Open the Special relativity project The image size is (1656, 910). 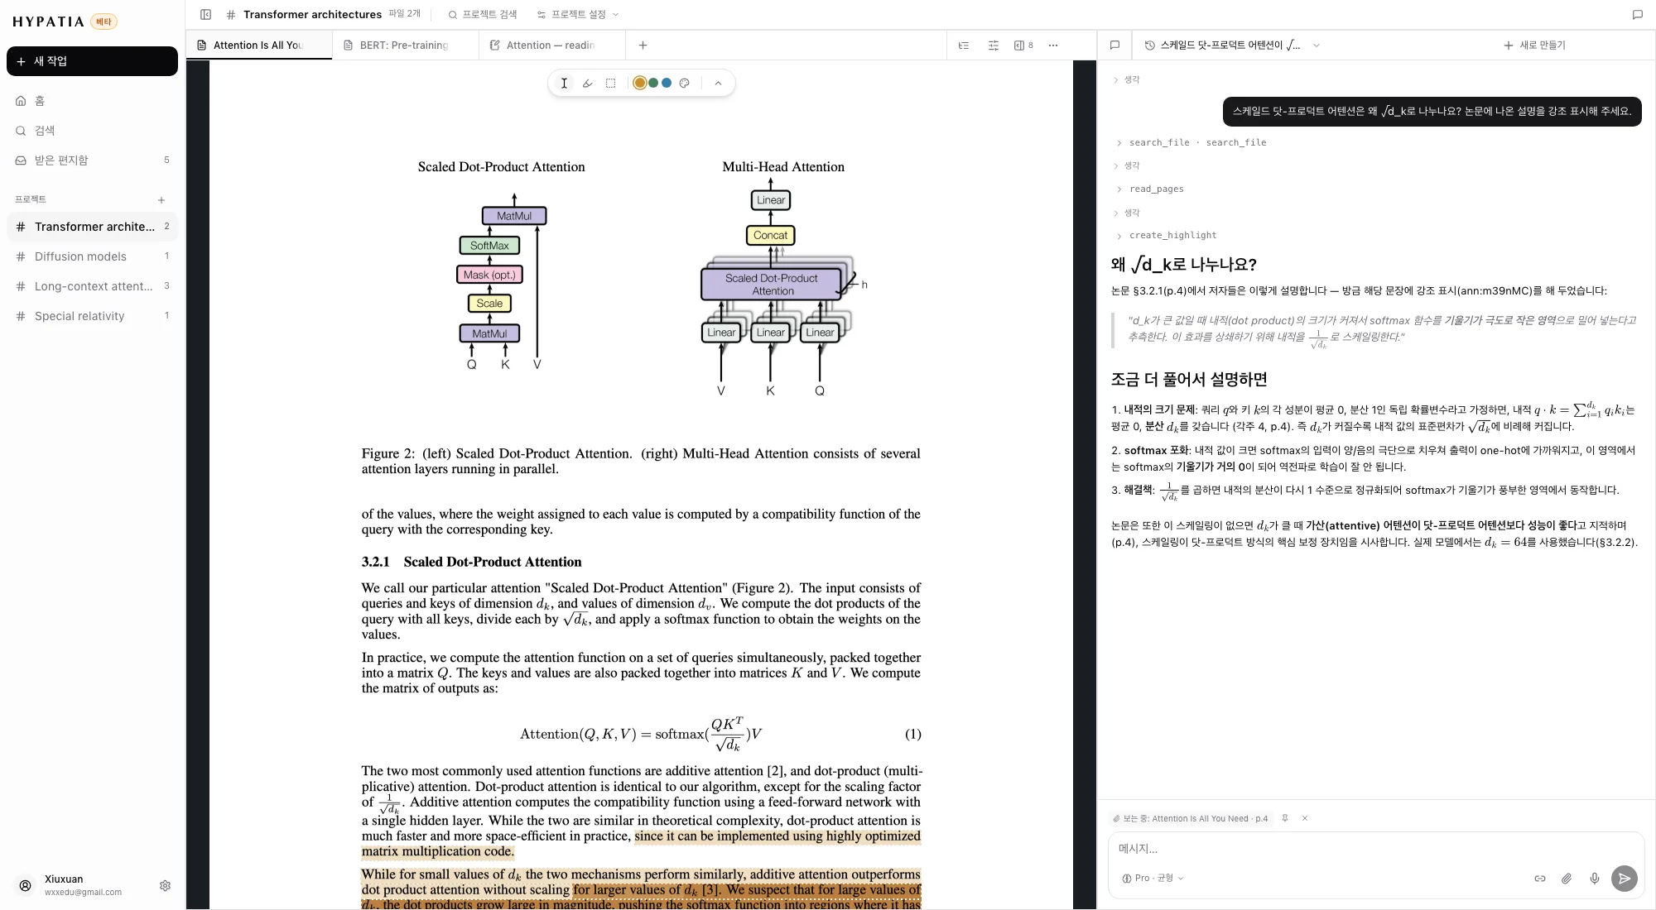pyautogui.click(x=92, y=316)
